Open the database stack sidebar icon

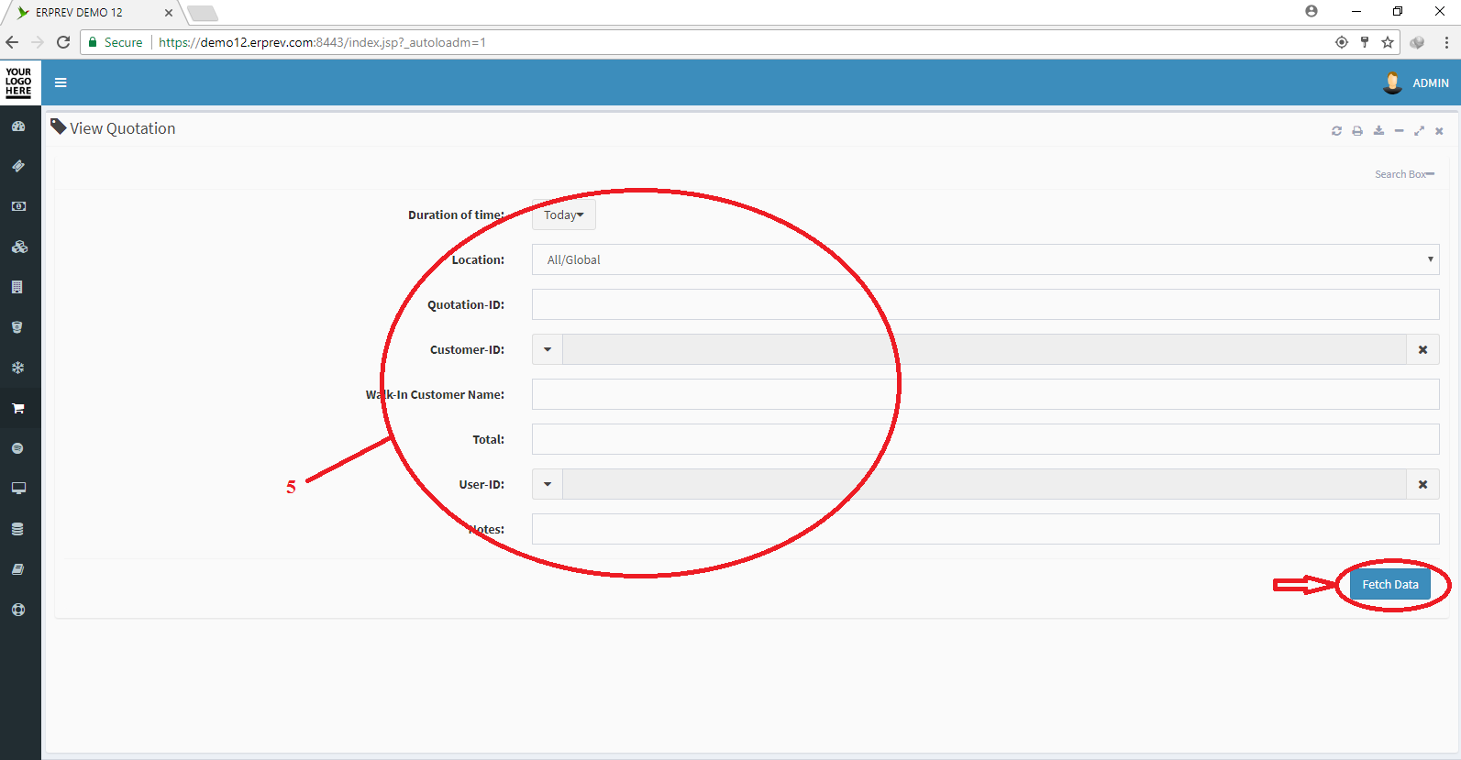[18, 529]
